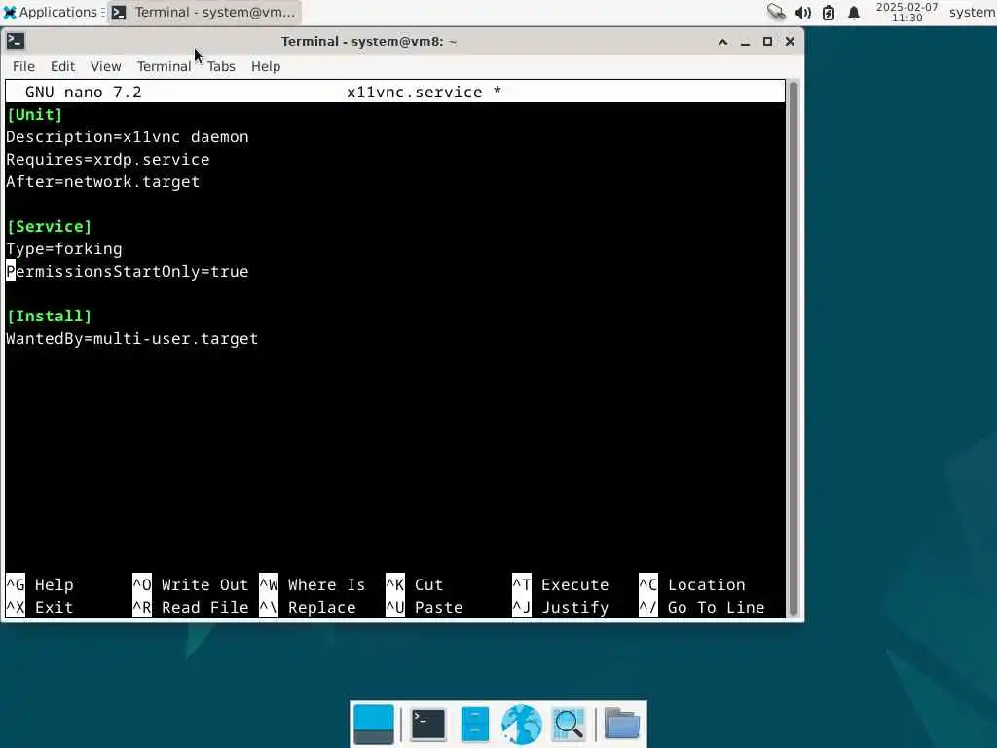
Task: Open the Edit menu
Action: point(62,66)
